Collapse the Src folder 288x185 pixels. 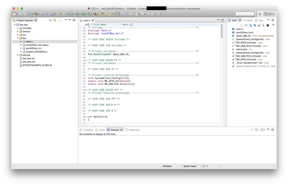(18, 38)
